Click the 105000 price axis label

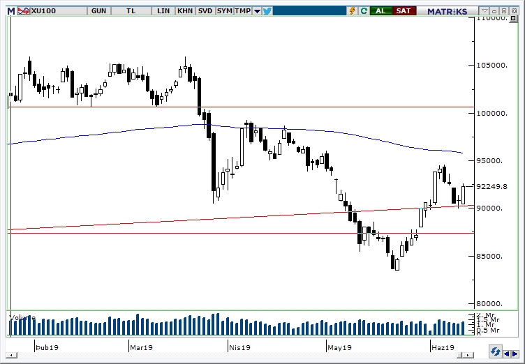pyautogui.click(x=492, y=66)
